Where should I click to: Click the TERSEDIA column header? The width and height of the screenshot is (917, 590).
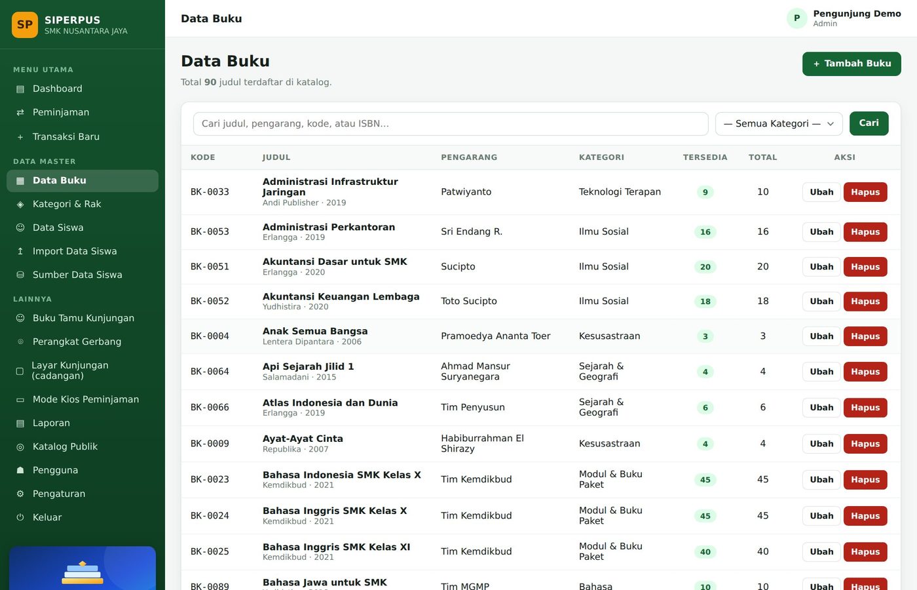click(x=705, y=157)
